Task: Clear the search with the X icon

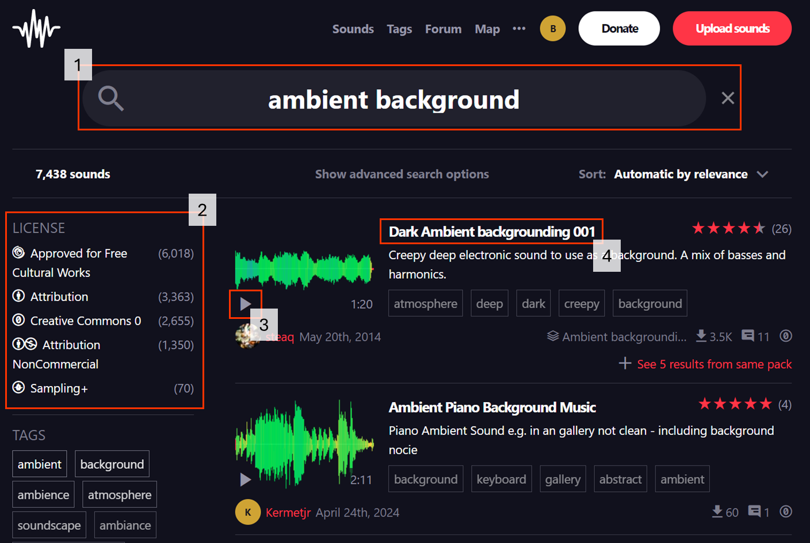Action: pyautogui.click(x=728, y=98)
